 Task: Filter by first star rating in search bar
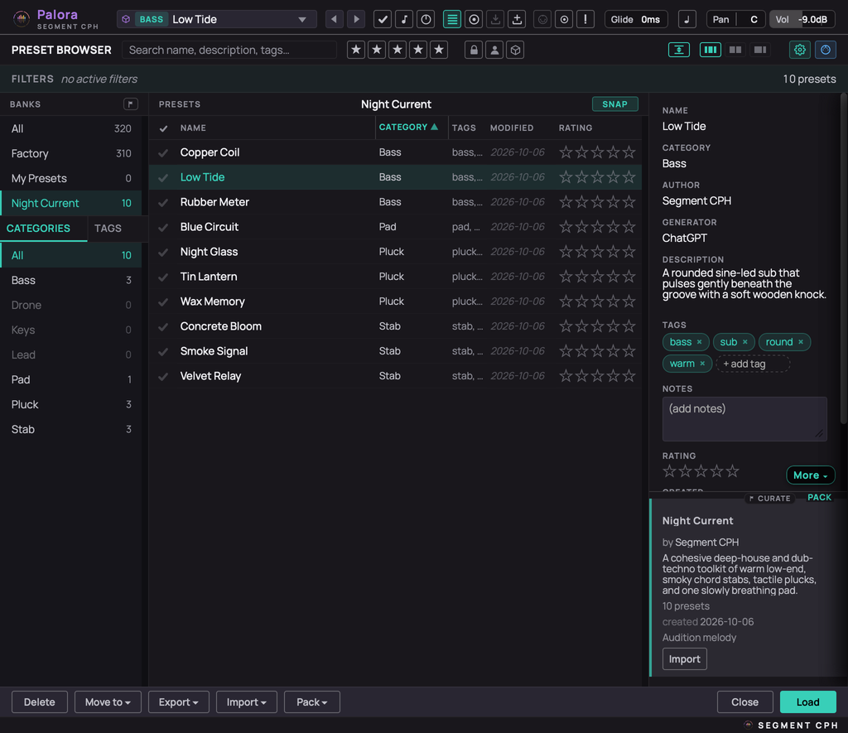pyautogui.click(x=356, y=50)
